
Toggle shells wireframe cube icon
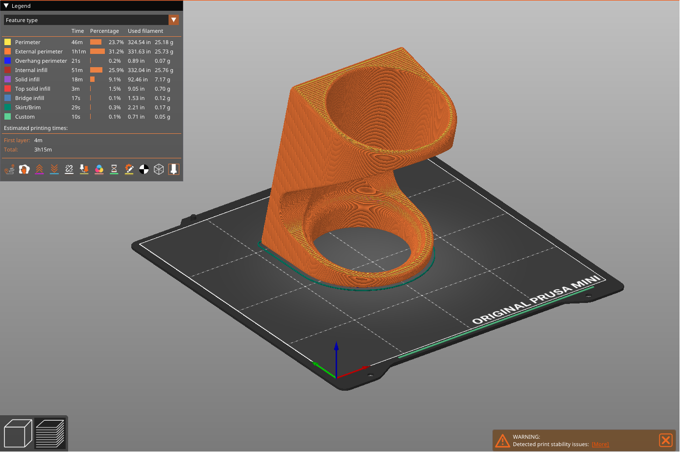159,170
